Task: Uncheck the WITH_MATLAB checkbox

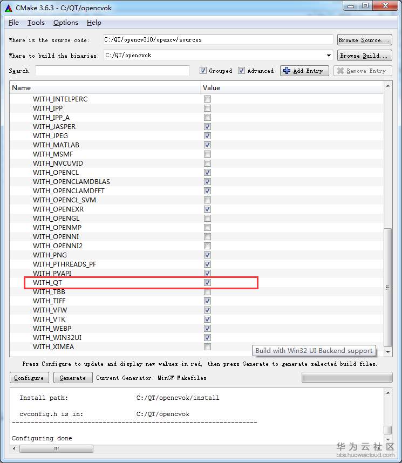Action: click(x=207, y=145)
